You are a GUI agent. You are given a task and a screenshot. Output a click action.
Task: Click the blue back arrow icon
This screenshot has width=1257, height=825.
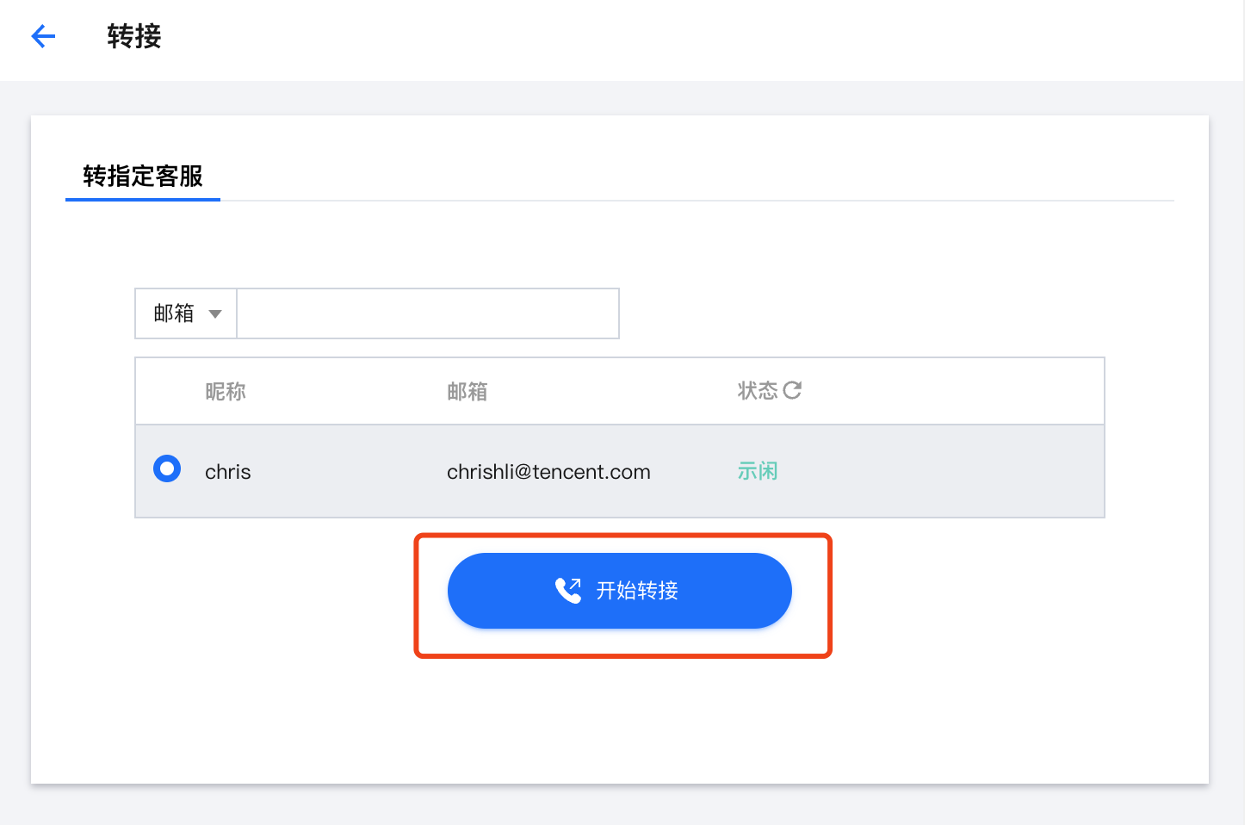click(43, 36)
